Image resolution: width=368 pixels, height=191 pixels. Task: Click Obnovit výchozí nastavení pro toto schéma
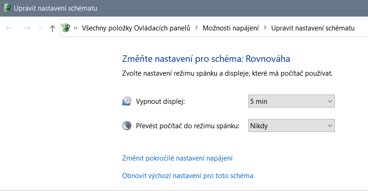click(x=187, y=176)
